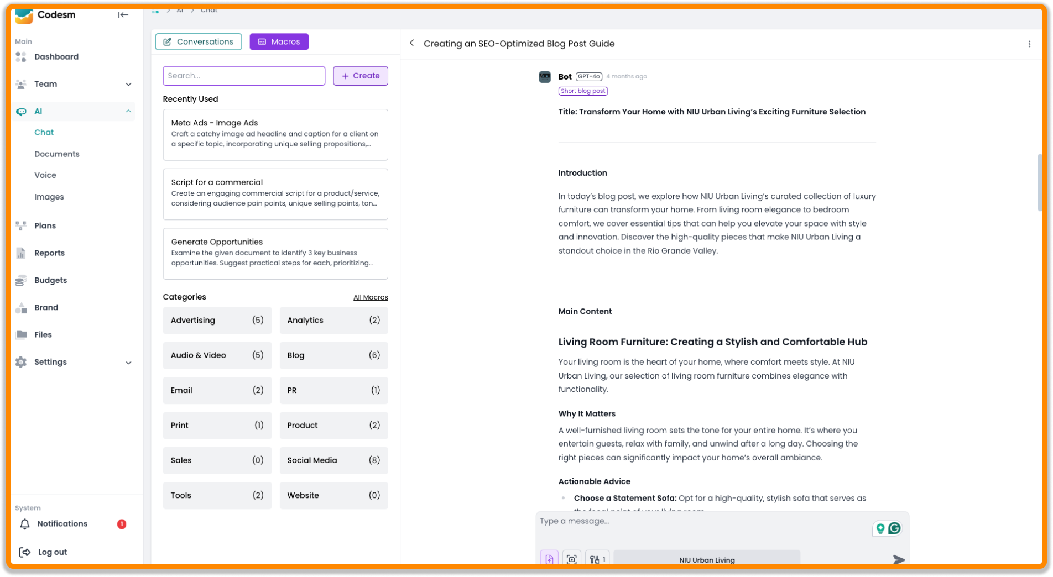Click the Create button
Viewport: 1053px width, 577px height.
coord(360,76)
